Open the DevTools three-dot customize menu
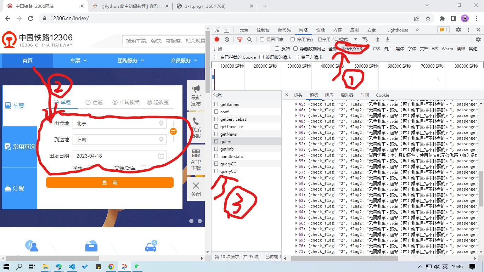Image resolution: width=484 pixels, height=272 pixels. pos(468,30)
